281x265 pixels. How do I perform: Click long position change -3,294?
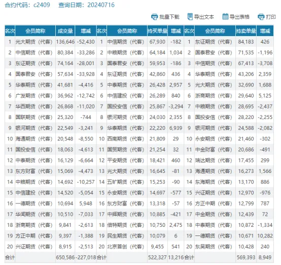point(176,106)
